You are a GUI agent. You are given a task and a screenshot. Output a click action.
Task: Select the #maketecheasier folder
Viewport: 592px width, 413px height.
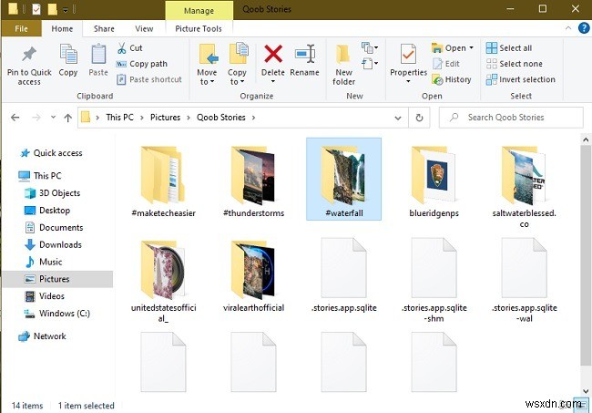(163, 180)
